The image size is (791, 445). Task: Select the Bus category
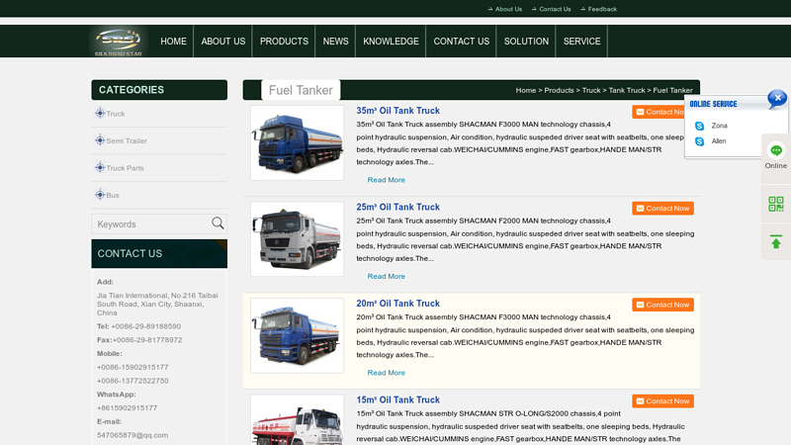pyautogui.click(x=113, y=196)
